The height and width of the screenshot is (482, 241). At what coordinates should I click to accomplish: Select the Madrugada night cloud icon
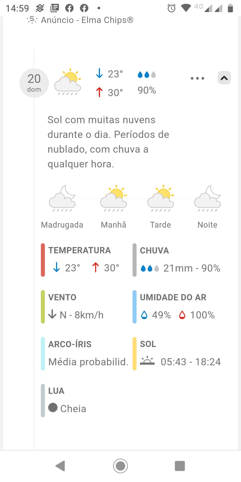[x=62, y=199]
